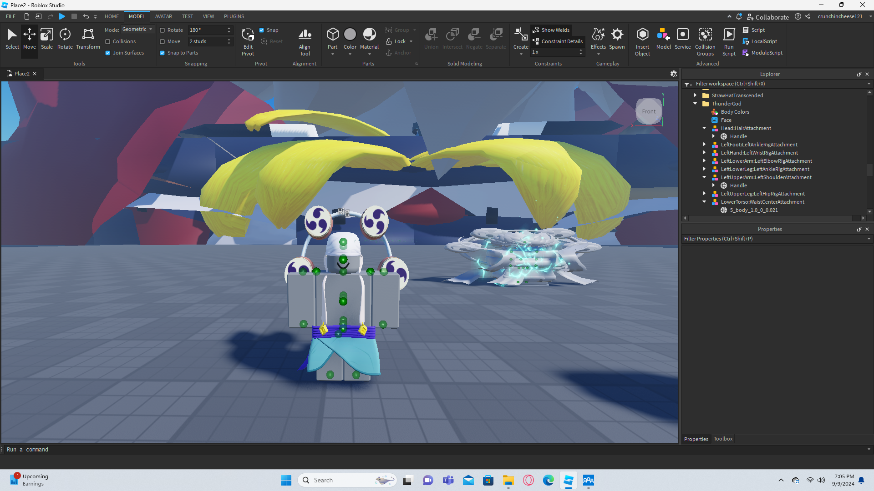Switch to the AVATAR ribbon tab

163,16
